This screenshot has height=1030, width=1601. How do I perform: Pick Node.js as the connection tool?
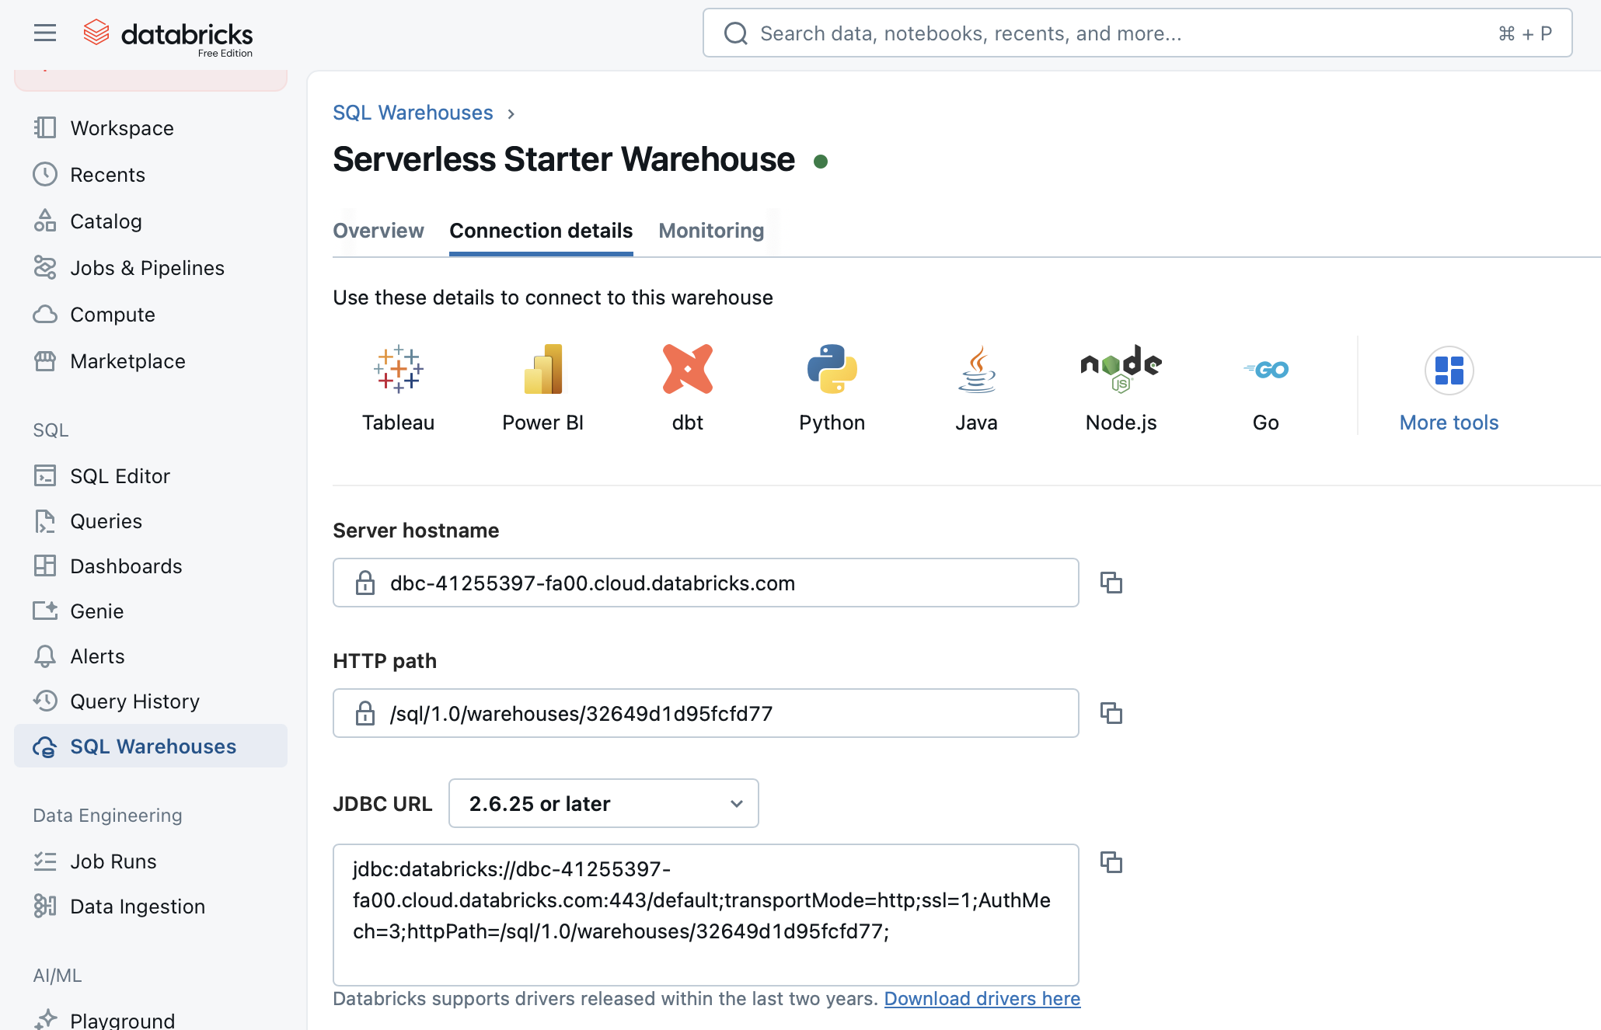1121,386
